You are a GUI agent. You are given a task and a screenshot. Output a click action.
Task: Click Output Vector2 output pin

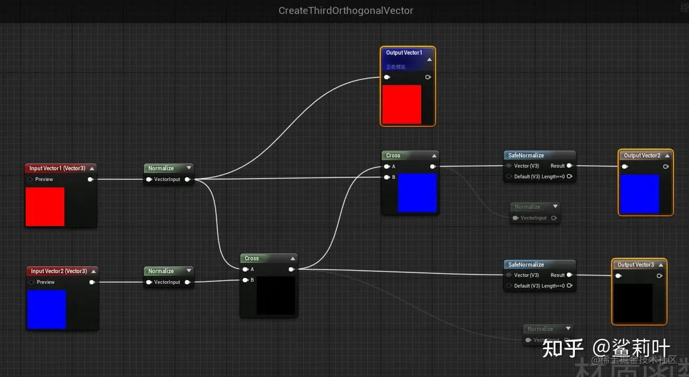pyautogui.click(x=666, y=167)
